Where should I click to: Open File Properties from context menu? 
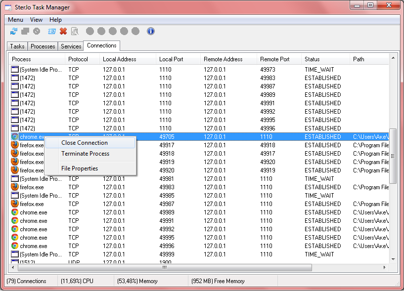tap(80, 168)
